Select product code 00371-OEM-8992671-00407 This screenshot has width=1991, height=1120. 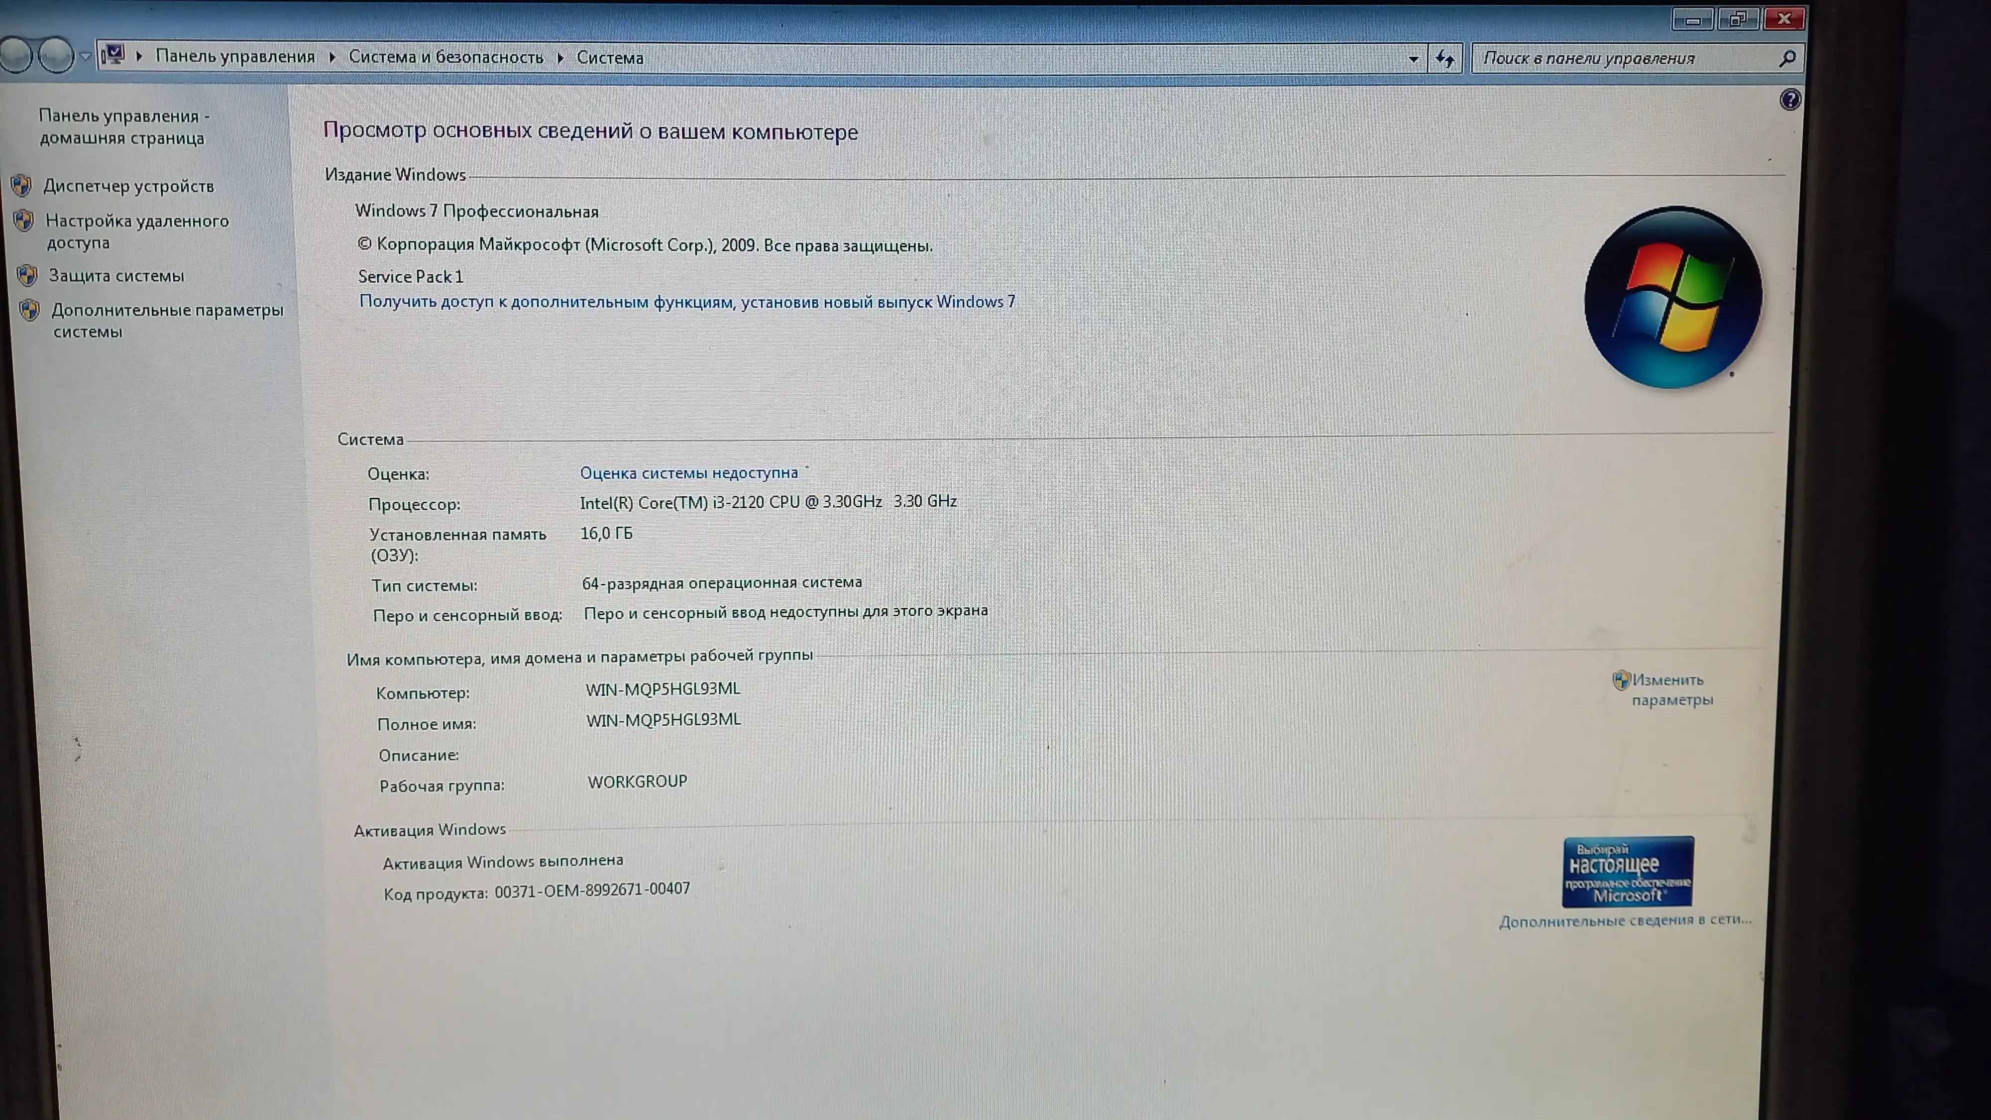592,891
